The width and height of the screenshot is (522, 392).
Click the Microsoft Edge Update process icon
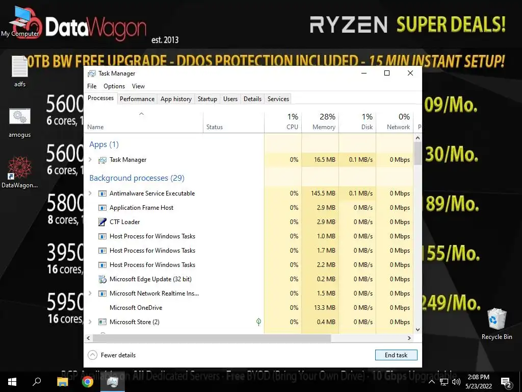[x=102, y=279]
